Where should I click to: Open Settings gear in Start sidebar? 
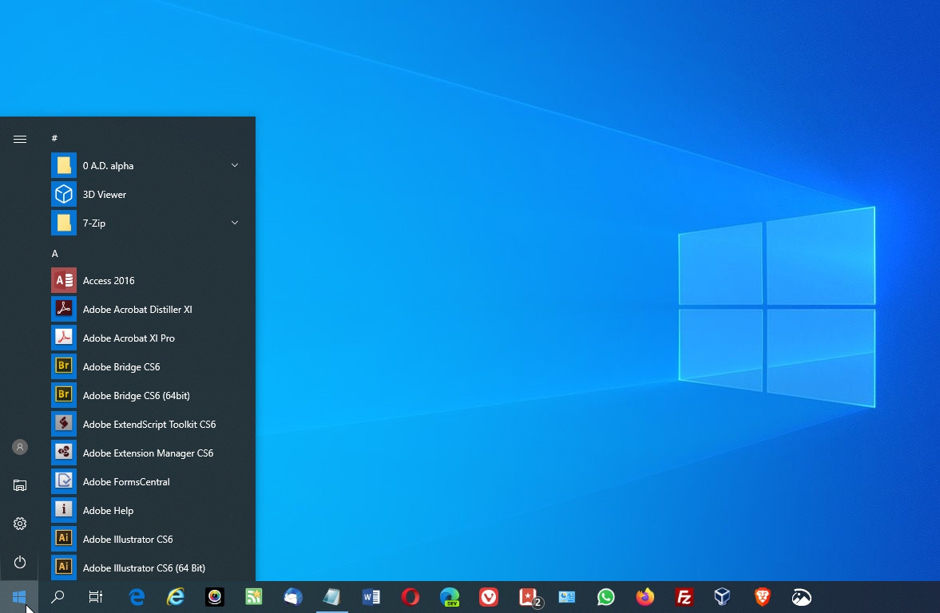pyautogui.click(x=20, y=524)
